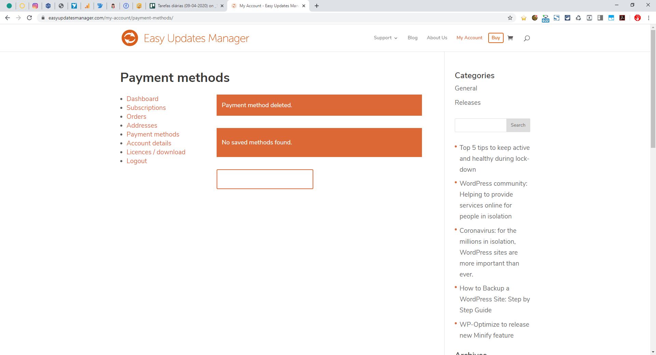The image size is (656, 355).
Task: Go to Licences / download
Action: [156, 152]
